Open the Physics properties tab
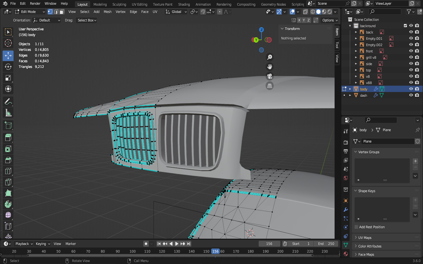The width and height of the screenshot is (423, 264). [x=346, y=227]
